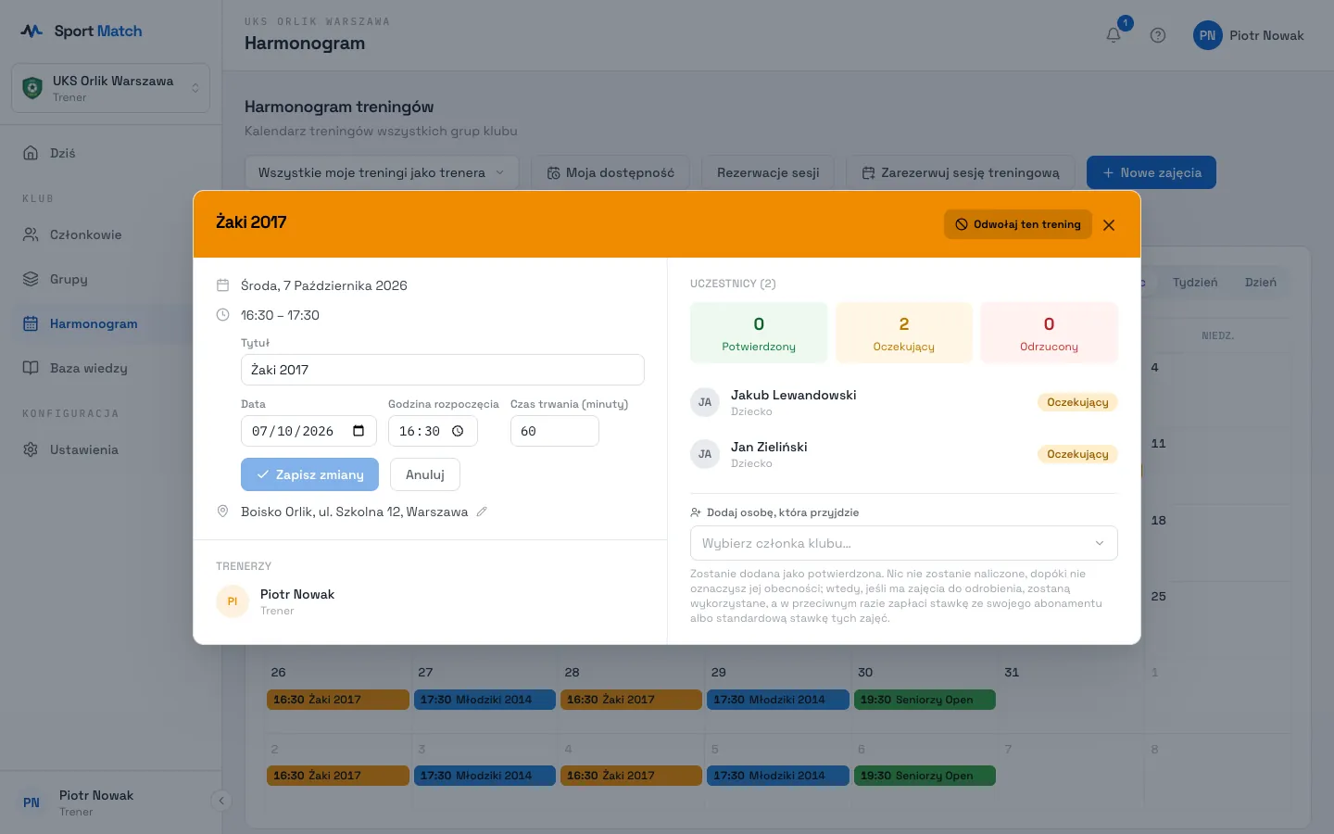The height and width of the screenshot is (834, 1334).
Task: Click the Godzina rozpoczęcia time field
Action: 433,431
